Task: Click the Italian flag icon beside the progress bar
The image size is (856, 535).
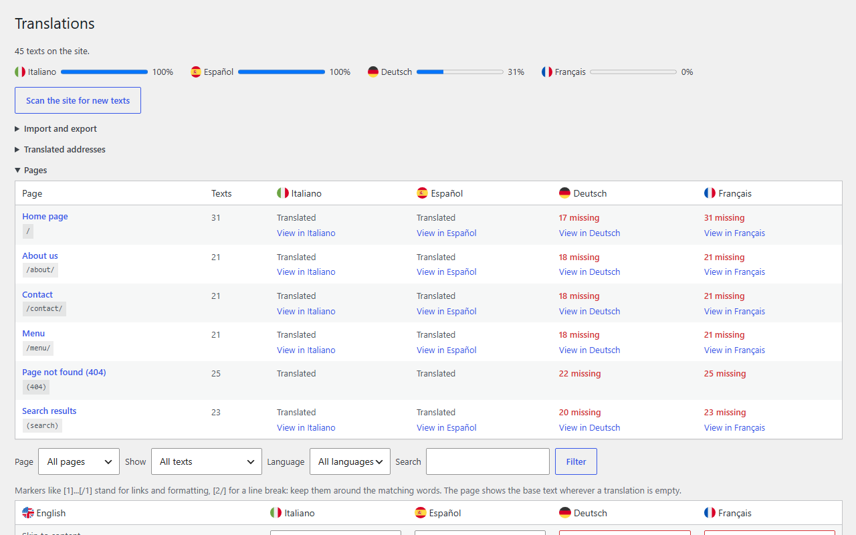Action: (20, 72)
